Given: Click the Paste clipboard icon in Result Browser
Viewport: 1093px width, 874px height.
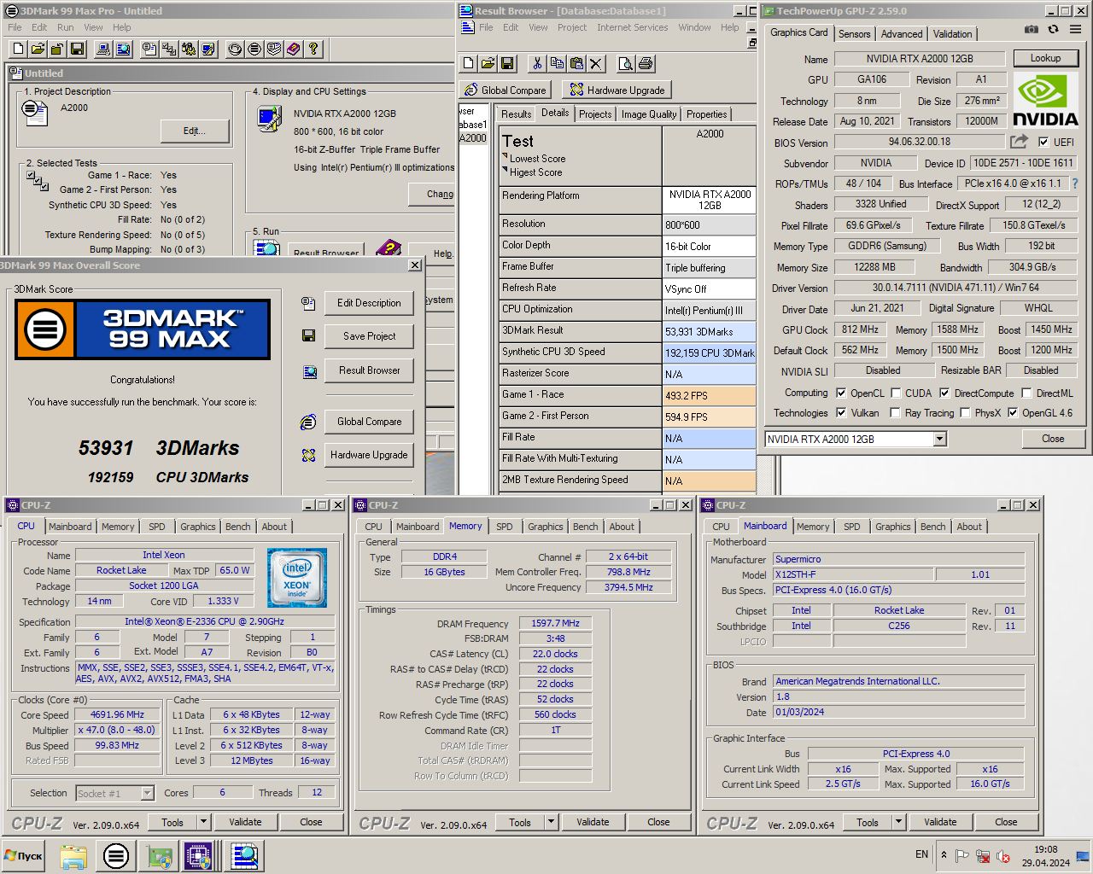Looking at the screenshot, I should tap(576, 63).
